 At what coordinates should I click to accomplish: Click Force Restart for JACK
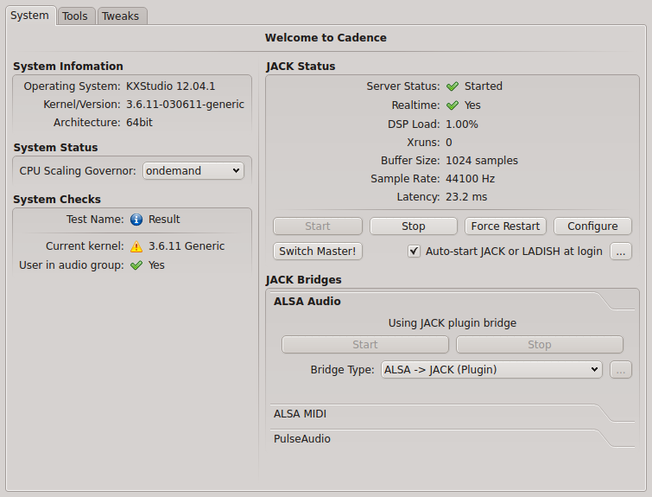coord(505,226)
